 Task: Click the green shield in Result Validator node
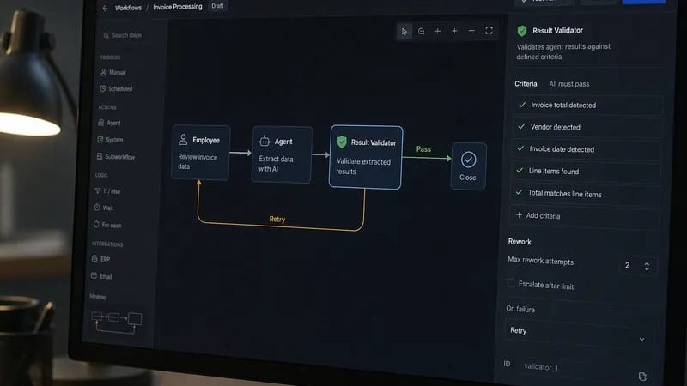pyautogui.click(x=342, y=142)
